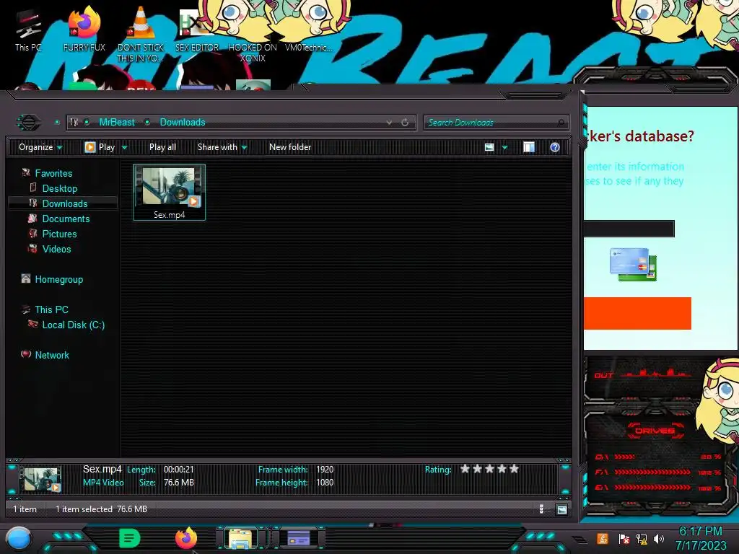Image resolution: width=739 pixels, height=554 pixels.
Task: Click the orange Java tray icon
Action: pyautogui.click(x=603, y=538)
